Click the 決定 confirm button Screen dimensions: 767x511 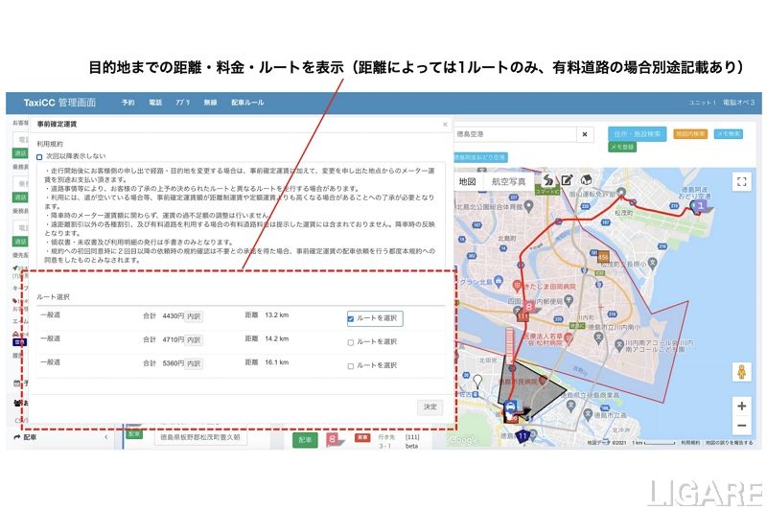(x=430, y=407)
